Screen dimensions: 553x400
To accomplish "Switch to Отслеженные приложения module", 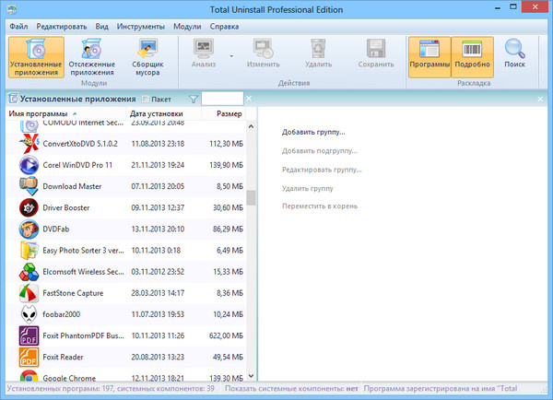I will tap(92, 56).
